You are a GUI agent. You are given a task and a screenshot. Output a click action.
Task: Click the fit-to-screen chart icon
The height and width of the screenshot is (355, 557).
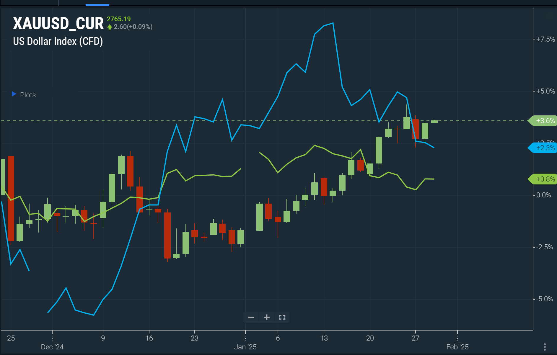(x=282, y=317)
